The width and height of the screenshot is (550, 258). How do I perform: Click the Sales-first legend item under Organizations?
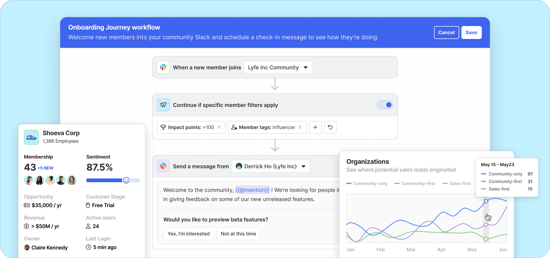457,184
